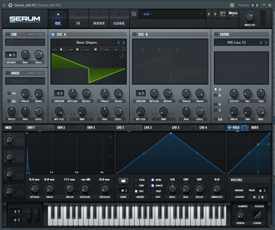The image size is (275, 230).
Task: Click the filter keytrack keyboard icon
Action: [220, 119]
